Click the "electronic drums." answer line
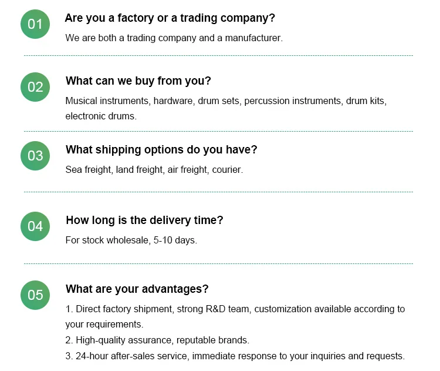This screenshot has height=371, width=440. (101, 116)
